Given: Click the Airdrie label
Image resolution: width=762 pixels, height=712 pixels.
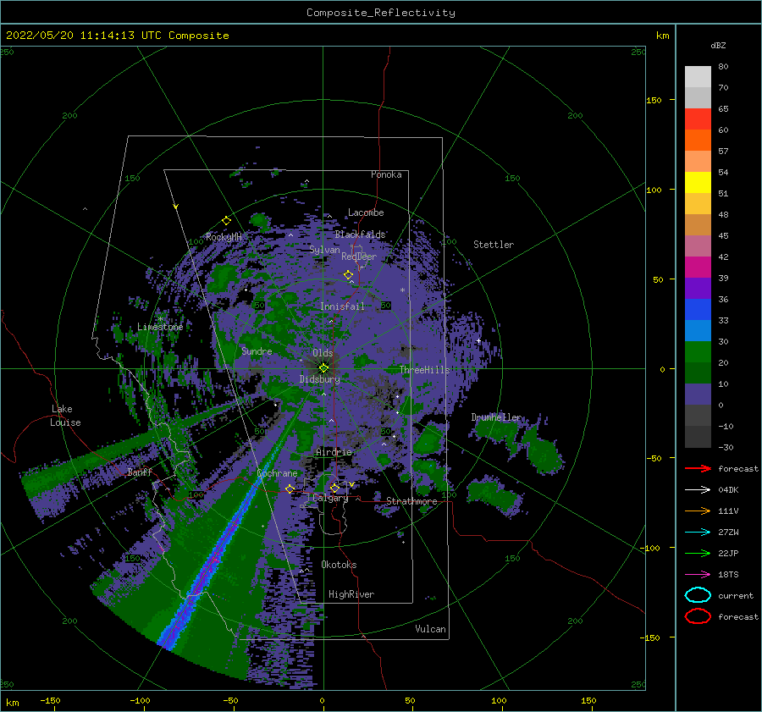Looking at the screenshot, I should tap(334, 452).
